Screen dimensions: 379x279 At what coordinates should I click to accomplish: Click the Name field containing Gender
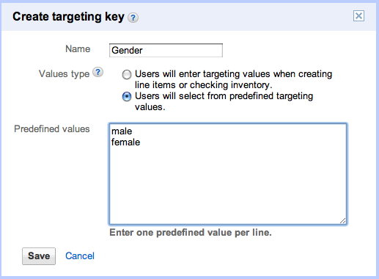(x=166, y=51)
